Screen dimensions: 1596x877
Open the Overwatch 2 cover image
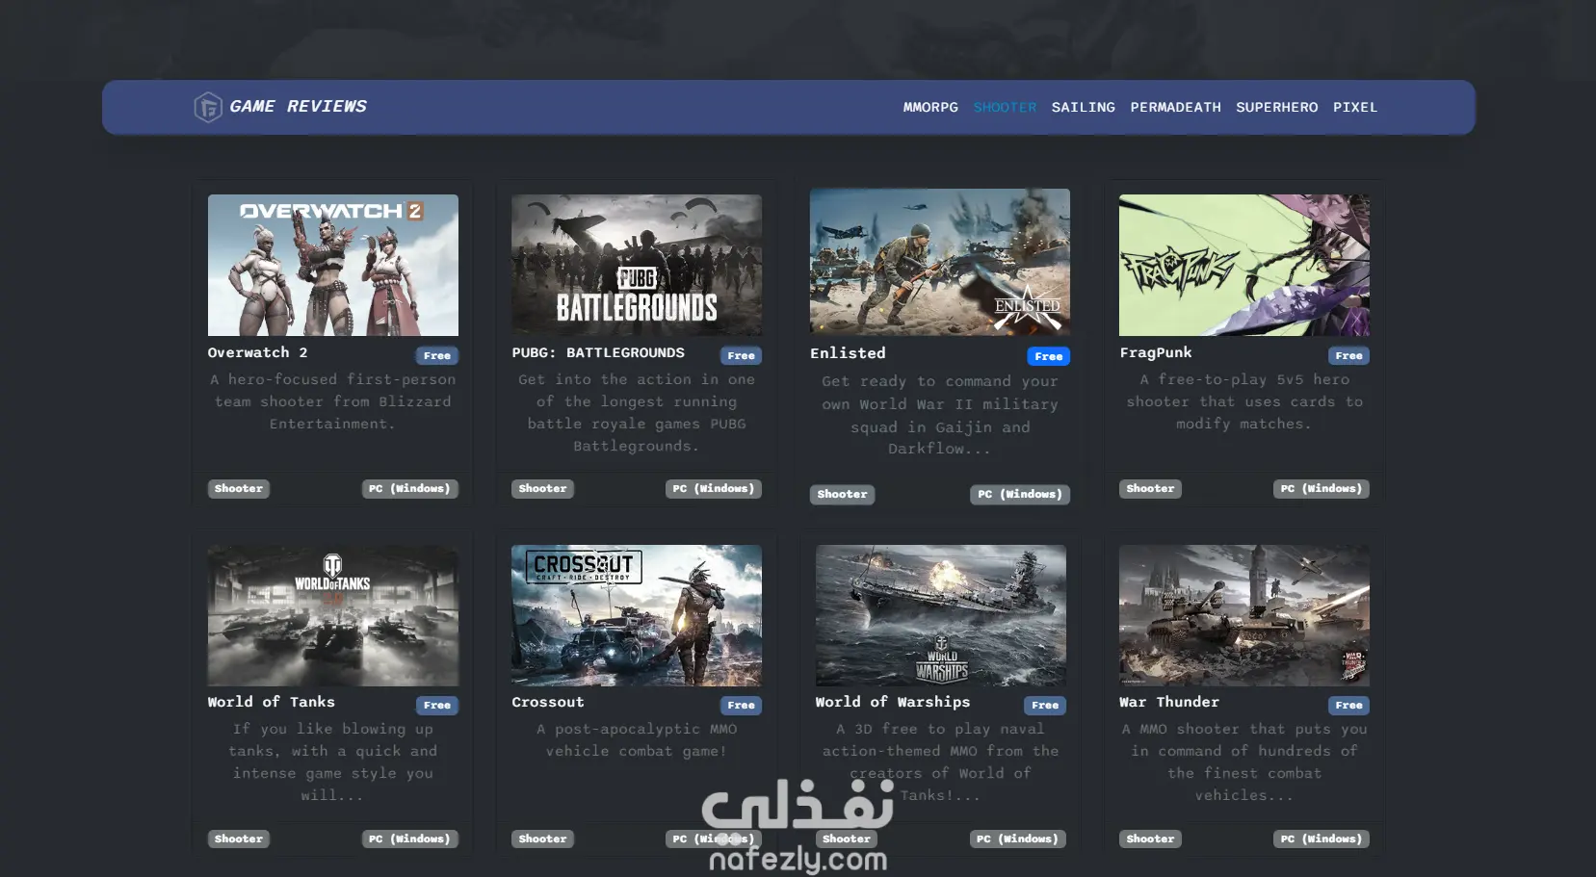pos(333,265)
